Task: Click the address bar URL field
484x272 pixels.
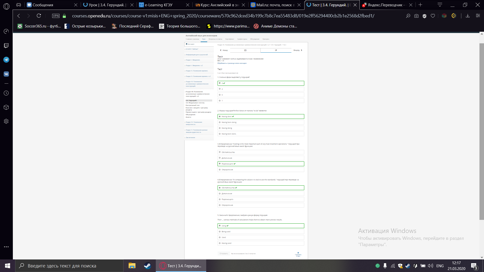Action: pos(223,16)
